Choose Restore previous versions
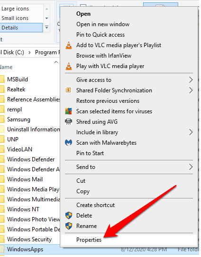 tap(108, 101)
